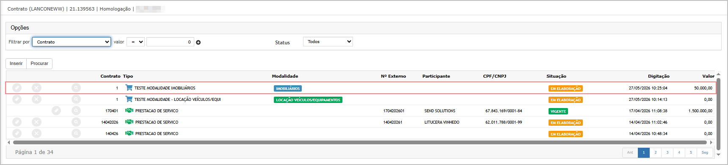The width and height of the screenshot is (728, 165).
Task: Click the plus icon to add filter
Action: click(x=199, y=42)
